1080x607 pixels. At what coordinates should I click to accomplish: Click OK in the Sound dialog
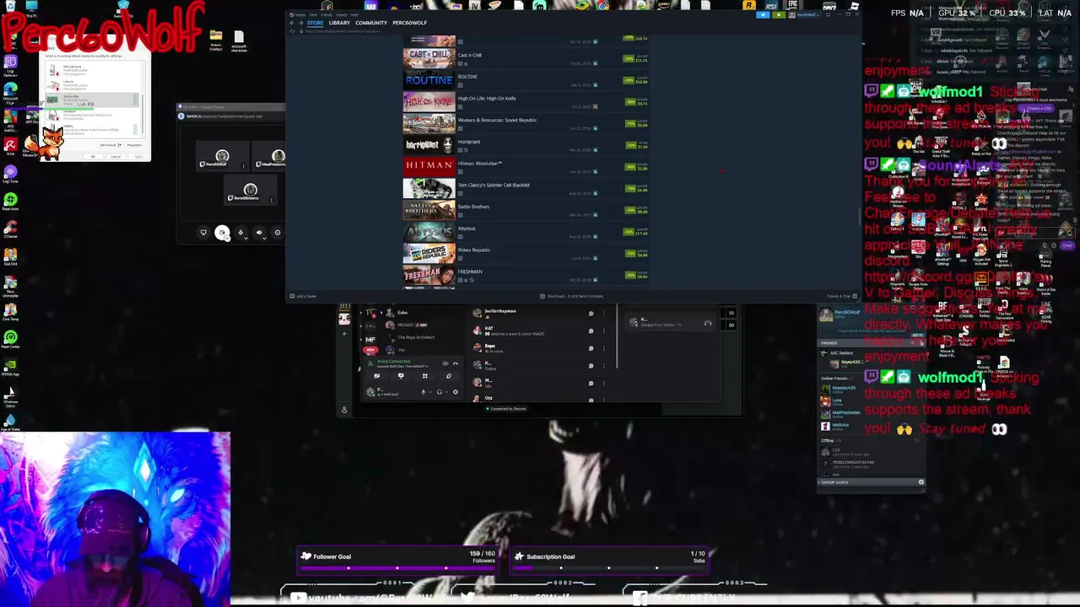(x=93, y=157)
